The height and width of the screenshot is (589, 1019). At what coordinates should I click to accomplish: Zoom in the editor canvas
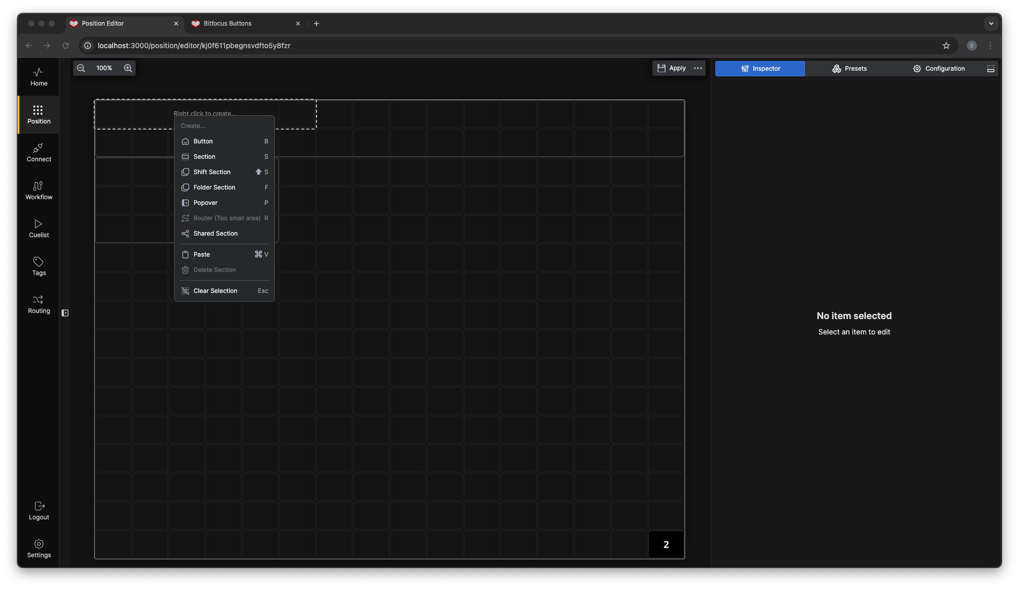pos(128,68)
